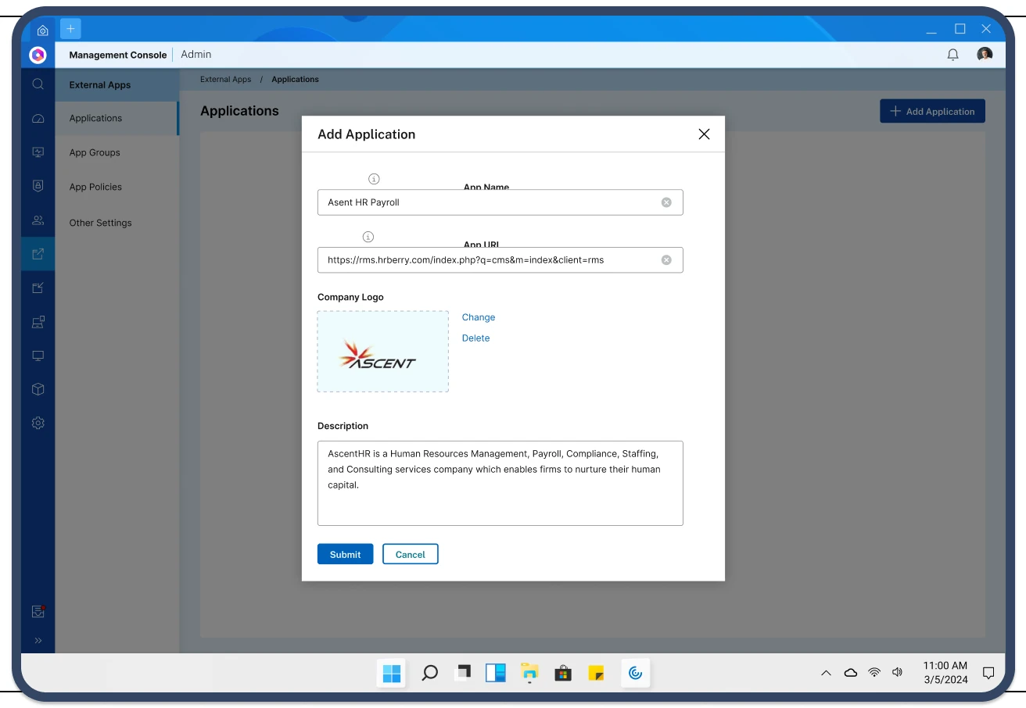Open the users icon in the rail
Viewport: 1026px width, 708px height.
click(x=38, y=220)
